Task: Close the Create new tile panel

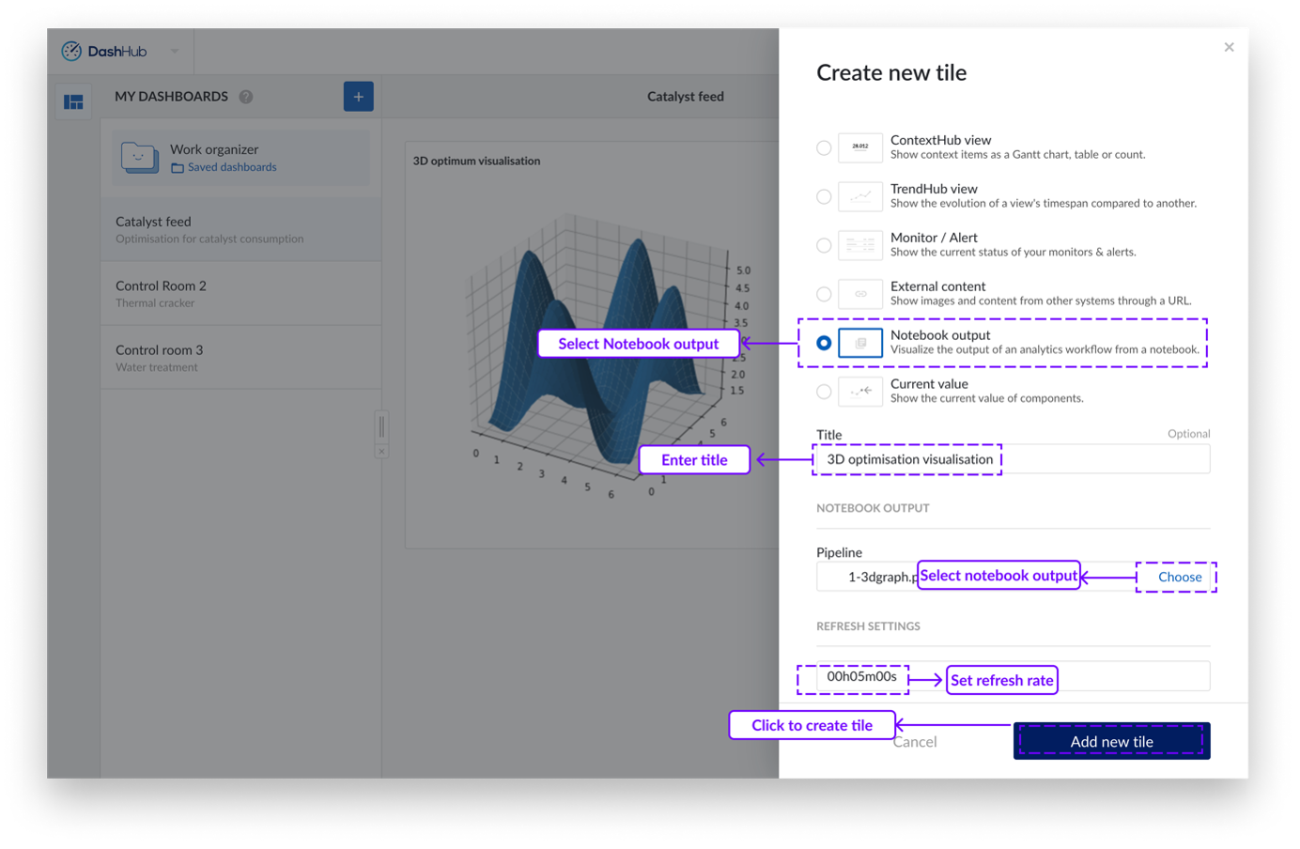Action: coord(1229,48)
